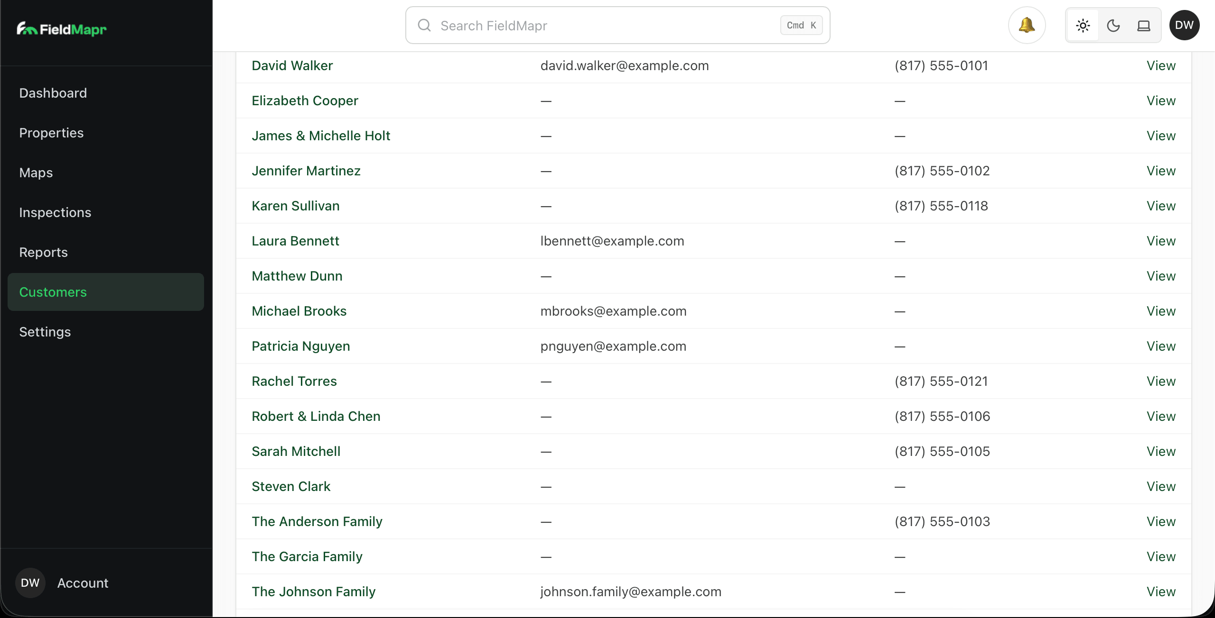Open notifications bell
This screenshot has height=618, width=1215.
click(1027, 25)
